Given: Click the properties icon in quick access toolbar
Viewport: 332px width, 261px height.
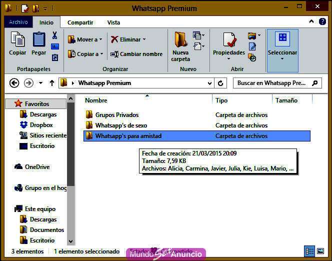Looking at the screenshot, I should (x=25, y=8).
